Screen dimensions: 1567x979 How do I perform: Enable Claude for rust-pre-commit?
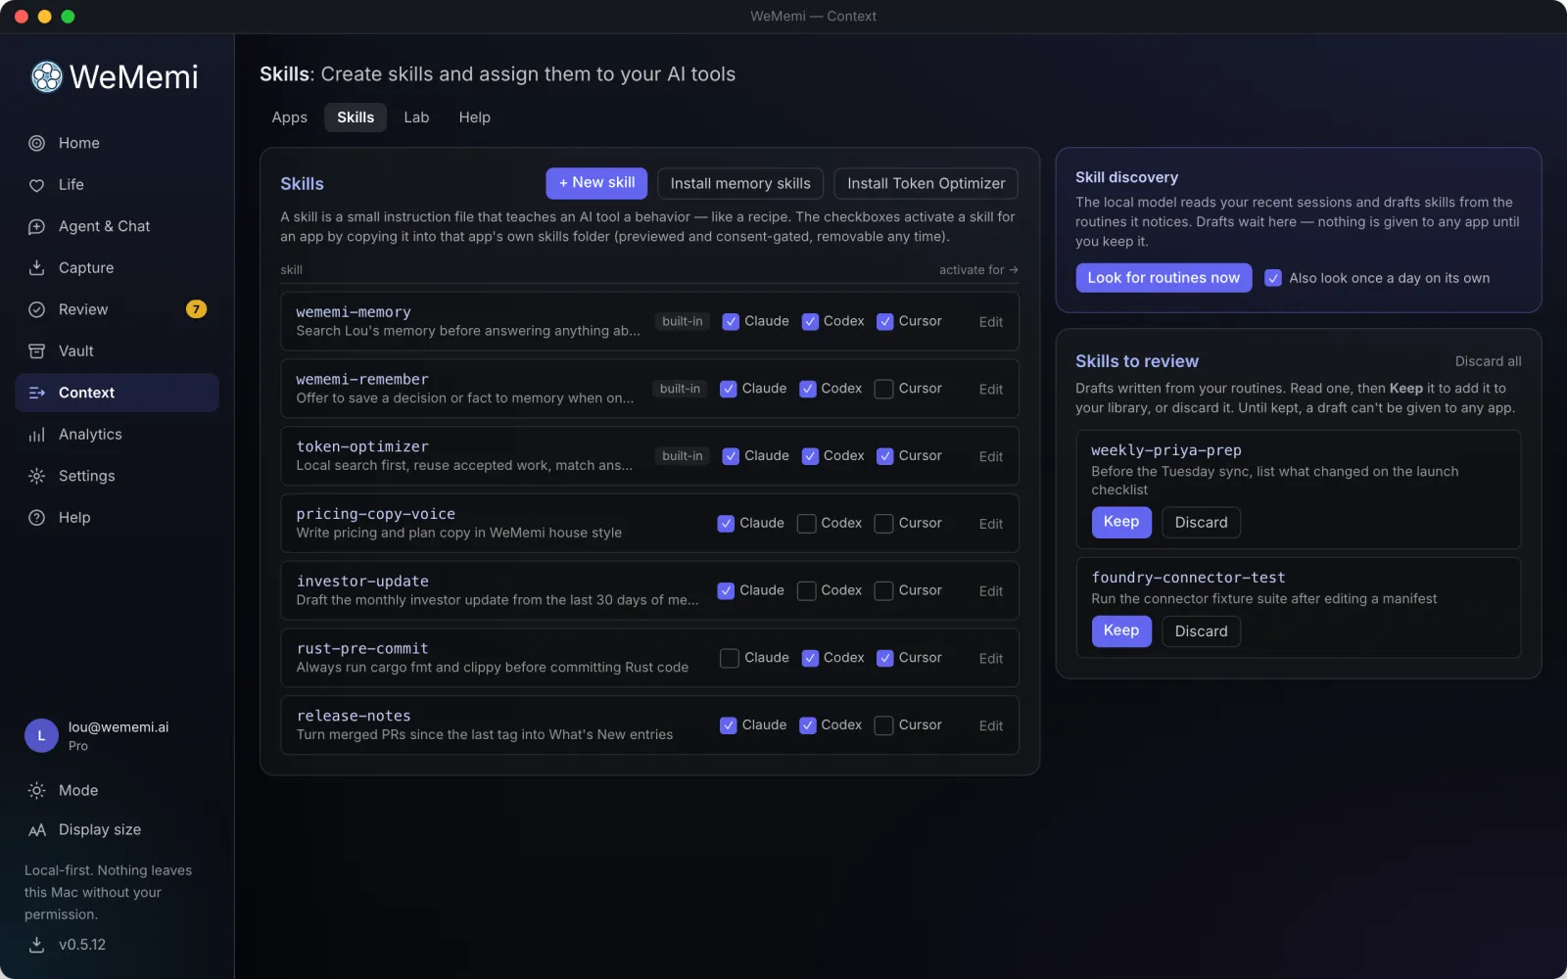pos(729,659)
